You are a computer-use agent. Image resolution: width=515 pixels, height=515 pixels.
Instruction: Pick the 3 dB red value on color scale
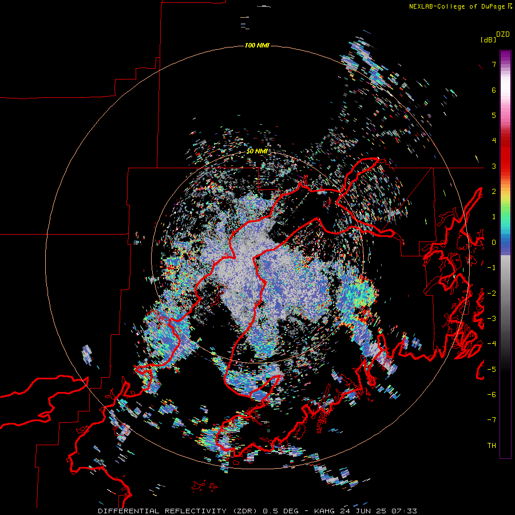click(494, 166)
